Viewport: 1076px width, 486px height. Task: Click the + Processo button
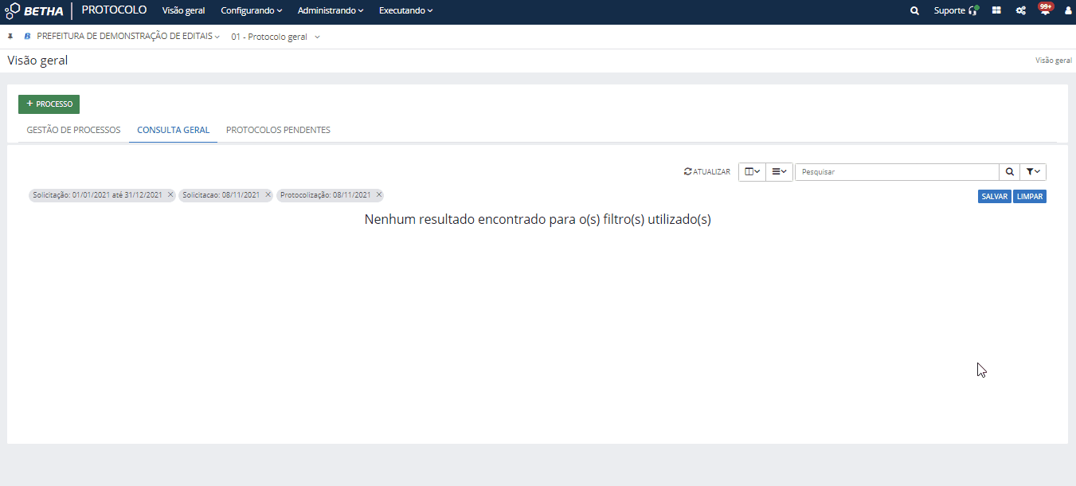click(x=49, y=104)
